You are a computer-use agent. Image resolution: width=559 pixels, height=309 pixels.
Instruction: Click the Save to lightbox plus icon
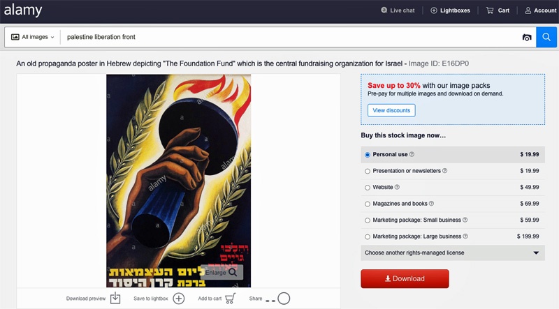click(x=179, y=299)
